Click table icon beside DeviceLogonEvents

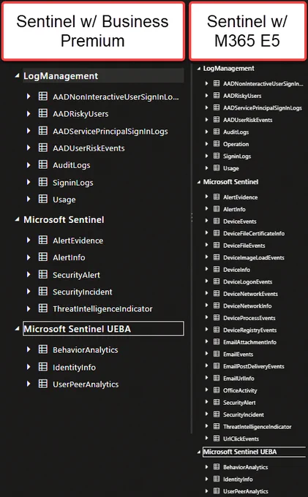pyautogui.click(x=217, y=281)
